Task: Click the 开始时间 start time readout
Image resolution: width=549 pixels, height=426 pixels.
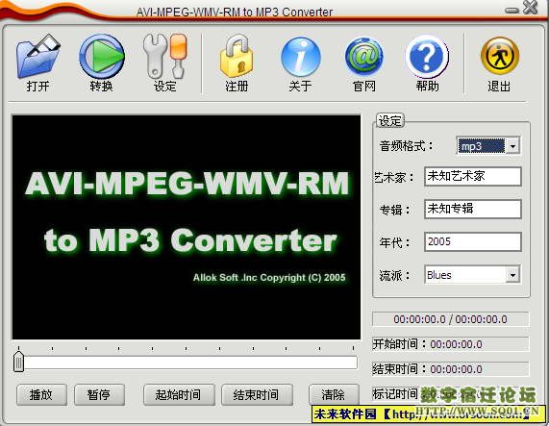Action: click(450, 344)
